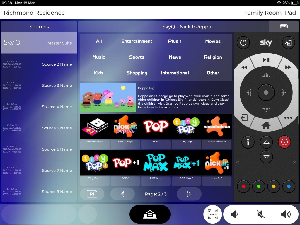The image size is (300, 225).
Task: Select Source 8 Name in Sources list
Action: tap(39, 192)
